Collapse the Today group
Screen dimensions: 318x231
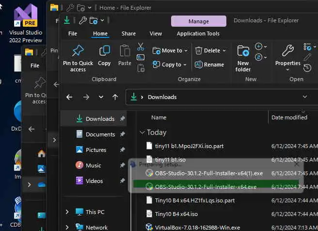pyautogui.click(x=142, y=132)
